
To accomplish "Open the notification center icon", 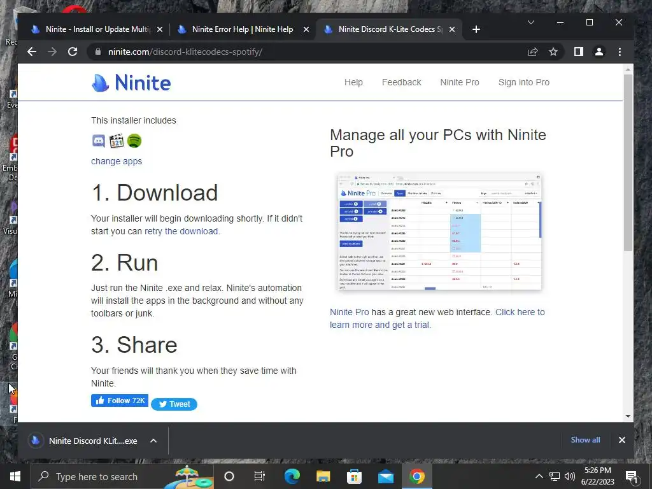I will 632,477.
